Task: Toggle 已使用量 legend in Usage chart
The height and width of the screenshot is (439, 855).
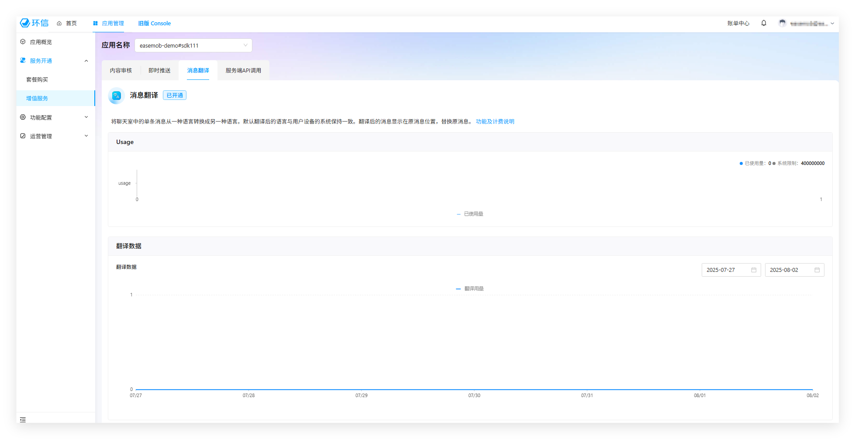Action: tap(470, 214)
